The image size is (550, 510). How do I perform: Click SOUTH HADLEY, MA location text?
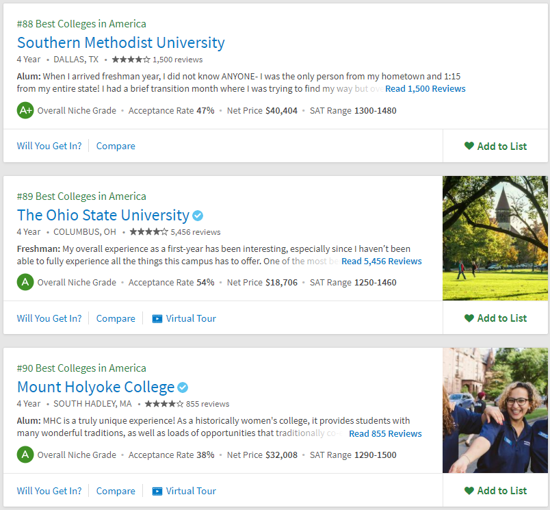92,404
